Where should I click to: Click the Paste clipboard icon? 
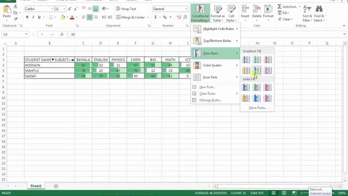point(7,9)
